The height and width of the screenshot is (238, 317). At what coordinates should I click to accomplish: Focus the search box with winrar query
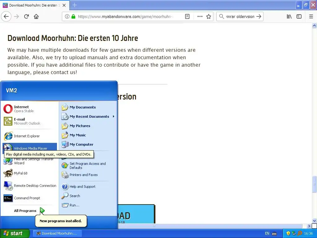click(x=240, y=16)
